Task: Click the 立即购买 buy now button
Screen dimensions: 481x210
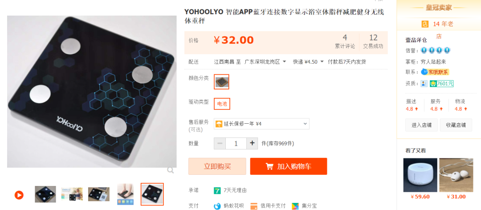Action: 217,166
